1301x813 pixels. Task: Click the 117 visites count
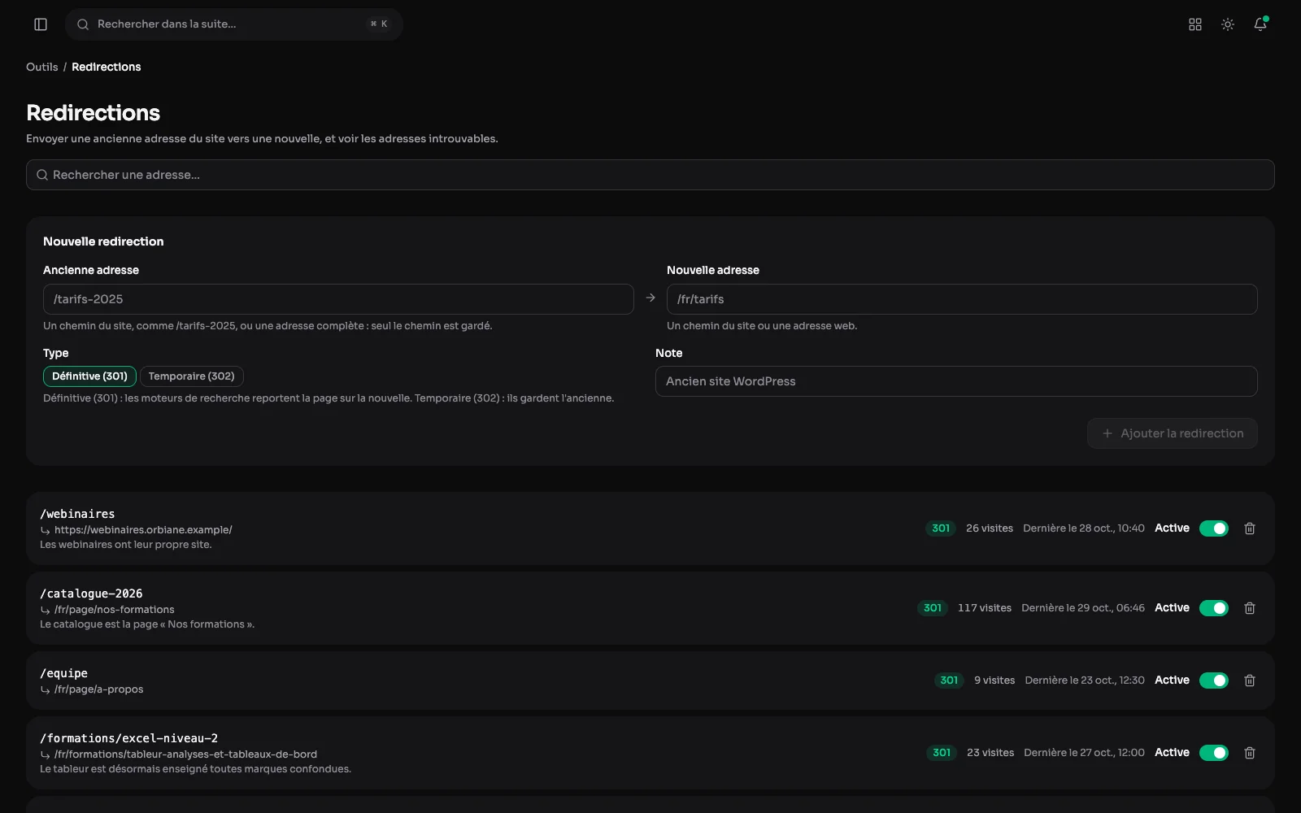pyautogui.click(x=985, y=608)
